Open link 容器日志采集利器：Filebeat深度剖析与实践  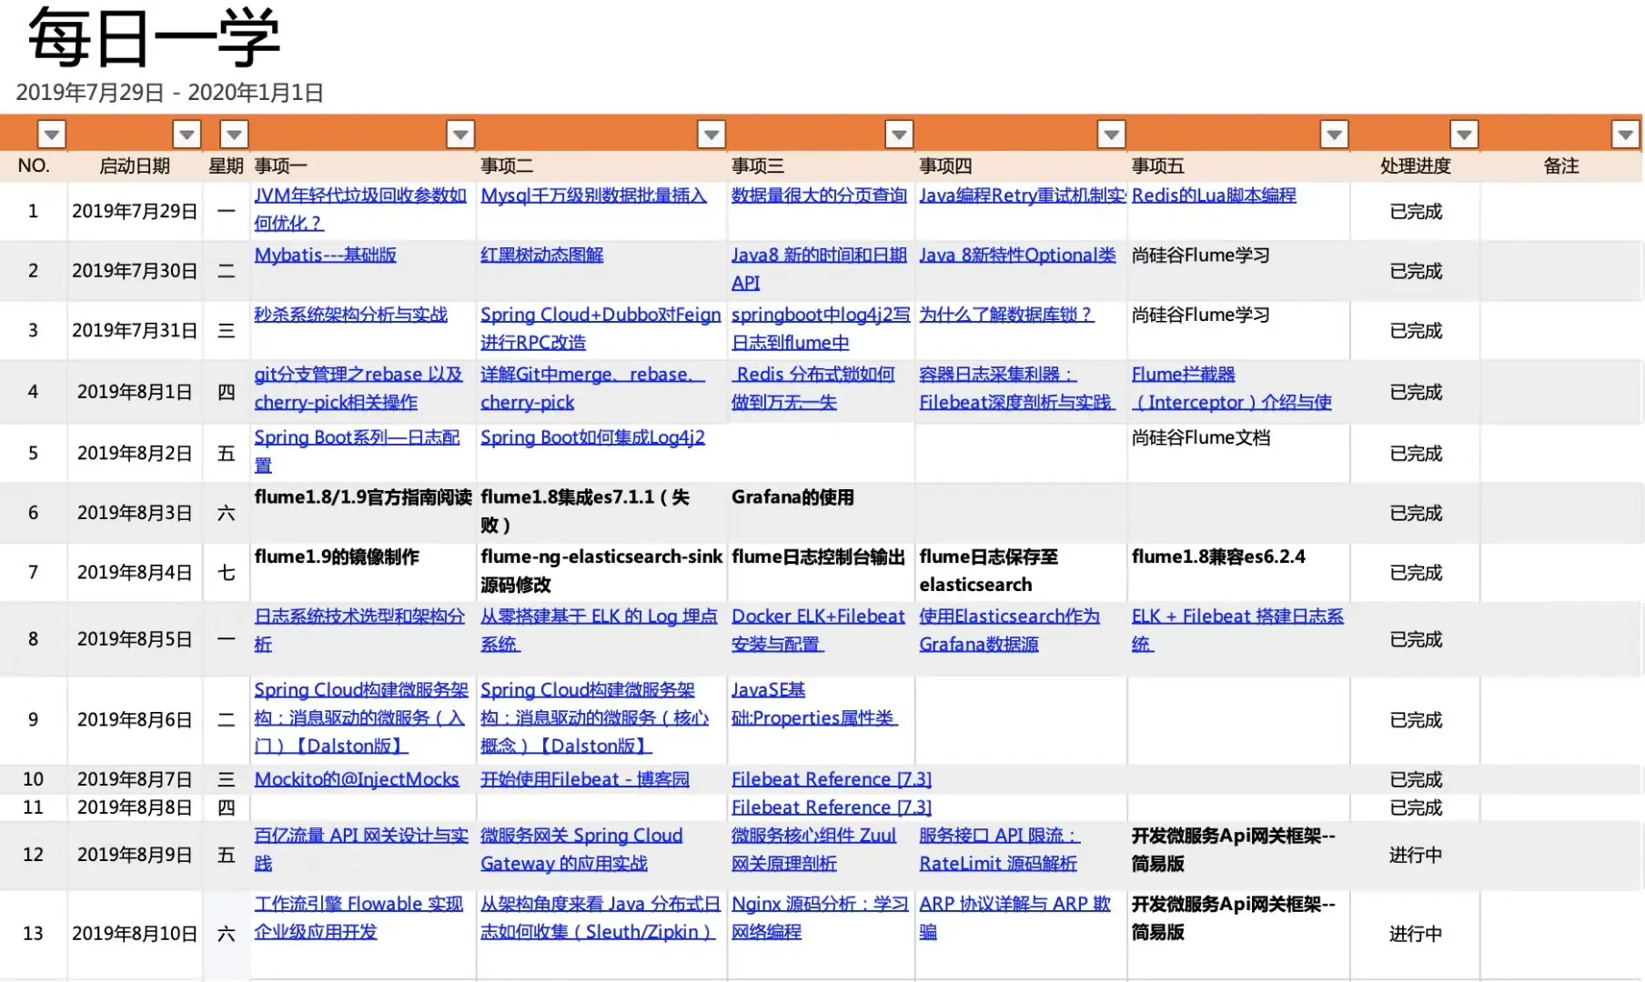(x=1016, y=388)
